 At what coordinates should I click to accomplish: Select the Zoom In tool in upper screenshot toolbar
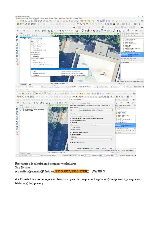41,21
